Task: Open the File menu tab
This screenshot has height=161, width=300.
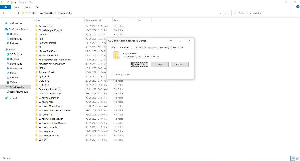Action: coord(5,7)
